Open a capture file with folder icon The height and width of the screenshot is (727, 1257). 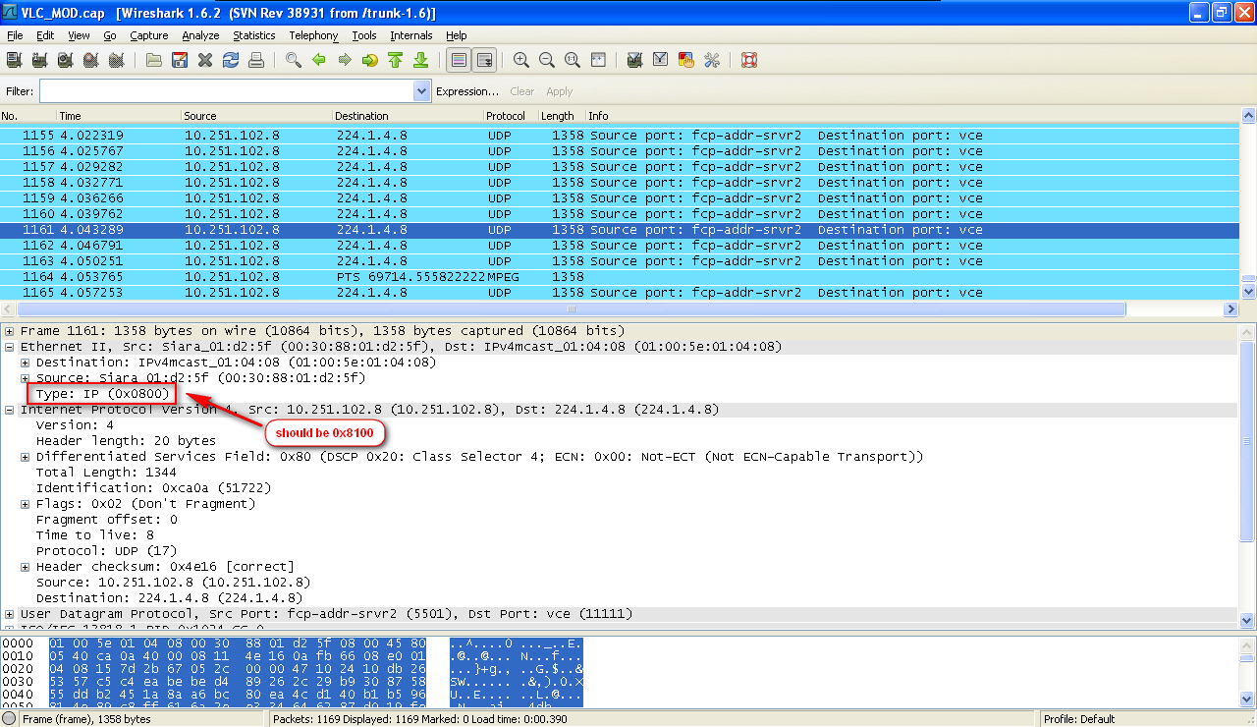(x=154, y=60)
